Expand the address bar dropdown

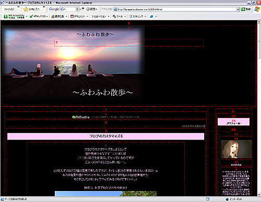tap(238, 9)
